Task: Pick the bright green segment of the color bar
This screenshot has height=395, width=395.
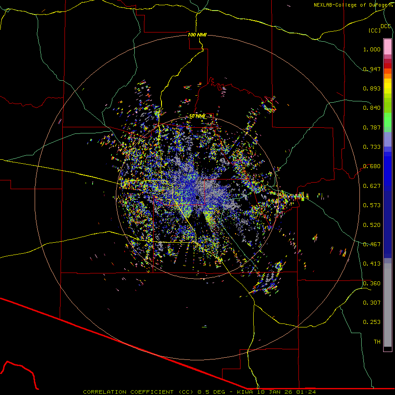Action: tap(388, 120)
